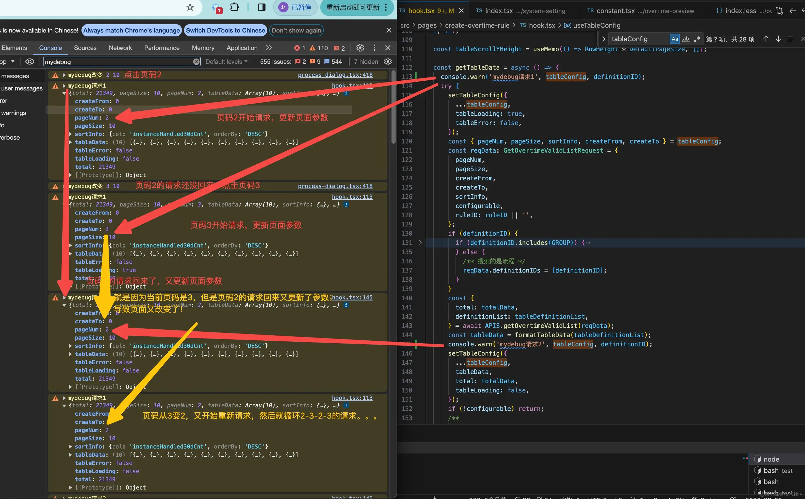The width and height of the screenshot is (805, 499).
Task: Clear the mydebug filter text
Action: point(196,62)
